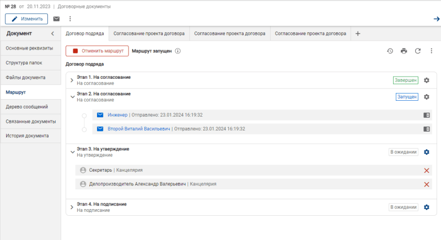Open the Второй Виталий Васильевич link
The height and width of the screenshot is (240, 441).
tap(139, 129)
